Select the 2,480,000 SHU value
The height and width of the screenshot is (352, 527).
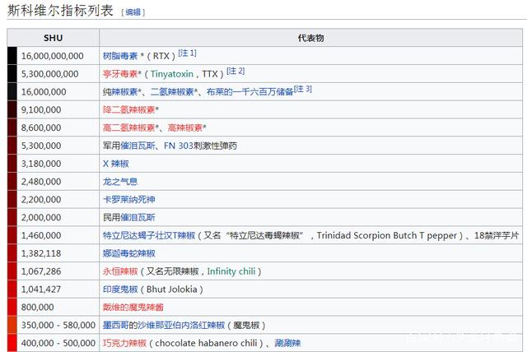click(x=41, y=182)
